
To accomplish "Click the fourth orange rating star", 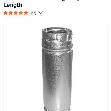I will 21,13.
